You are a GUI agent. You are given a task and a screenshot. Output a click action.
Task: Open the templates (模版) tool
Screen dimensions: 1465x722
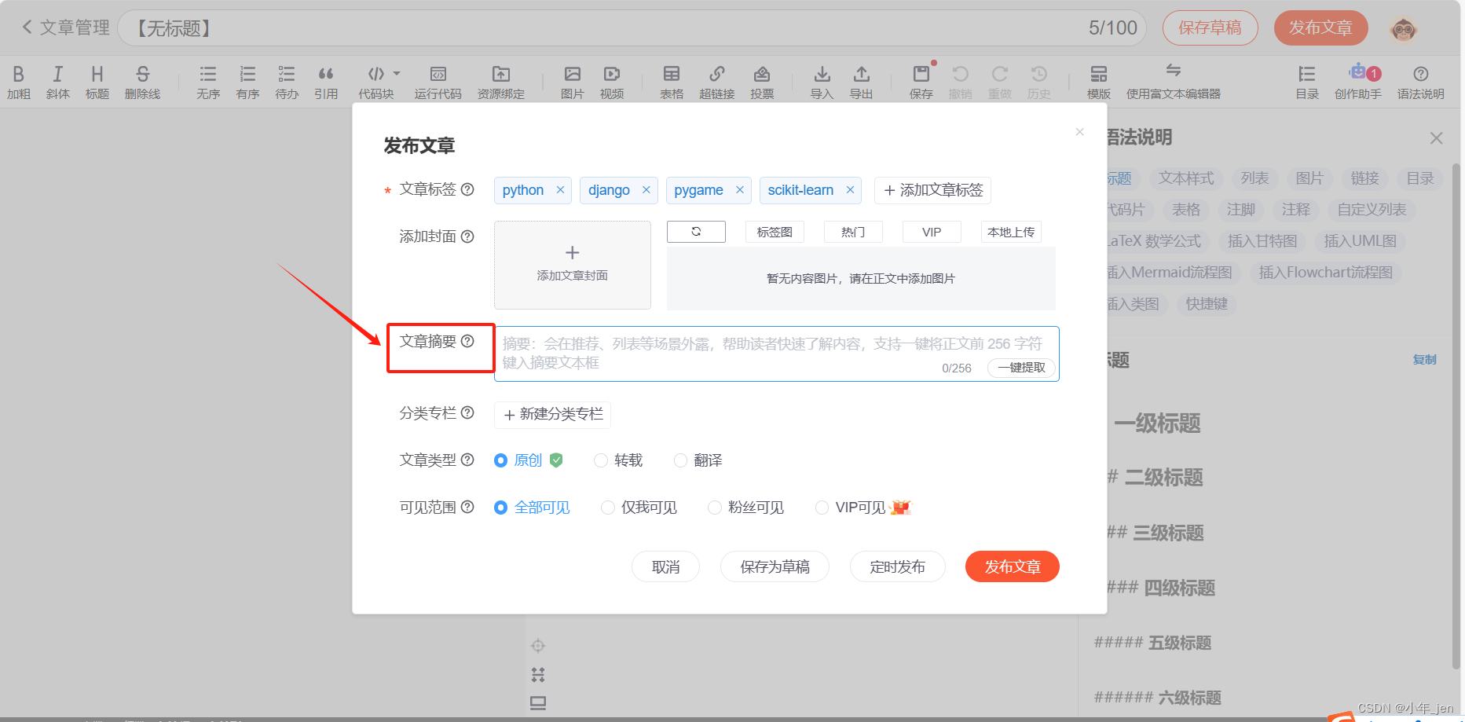pos(1099,82)
